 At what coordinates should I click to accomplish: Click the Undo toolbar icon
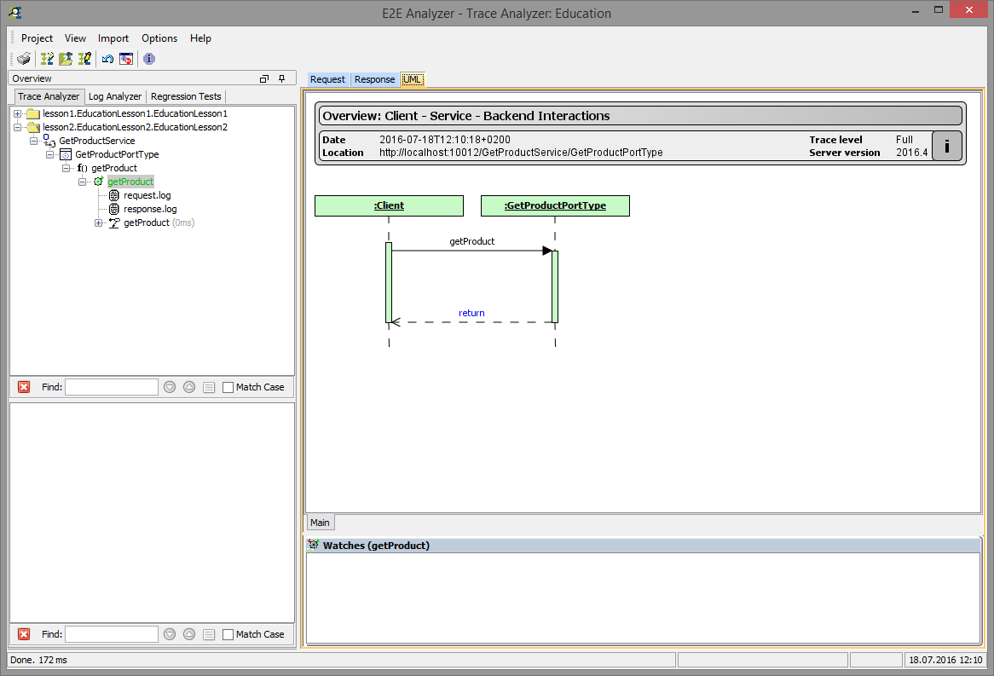pyautogui.click(x=107, y=59)
